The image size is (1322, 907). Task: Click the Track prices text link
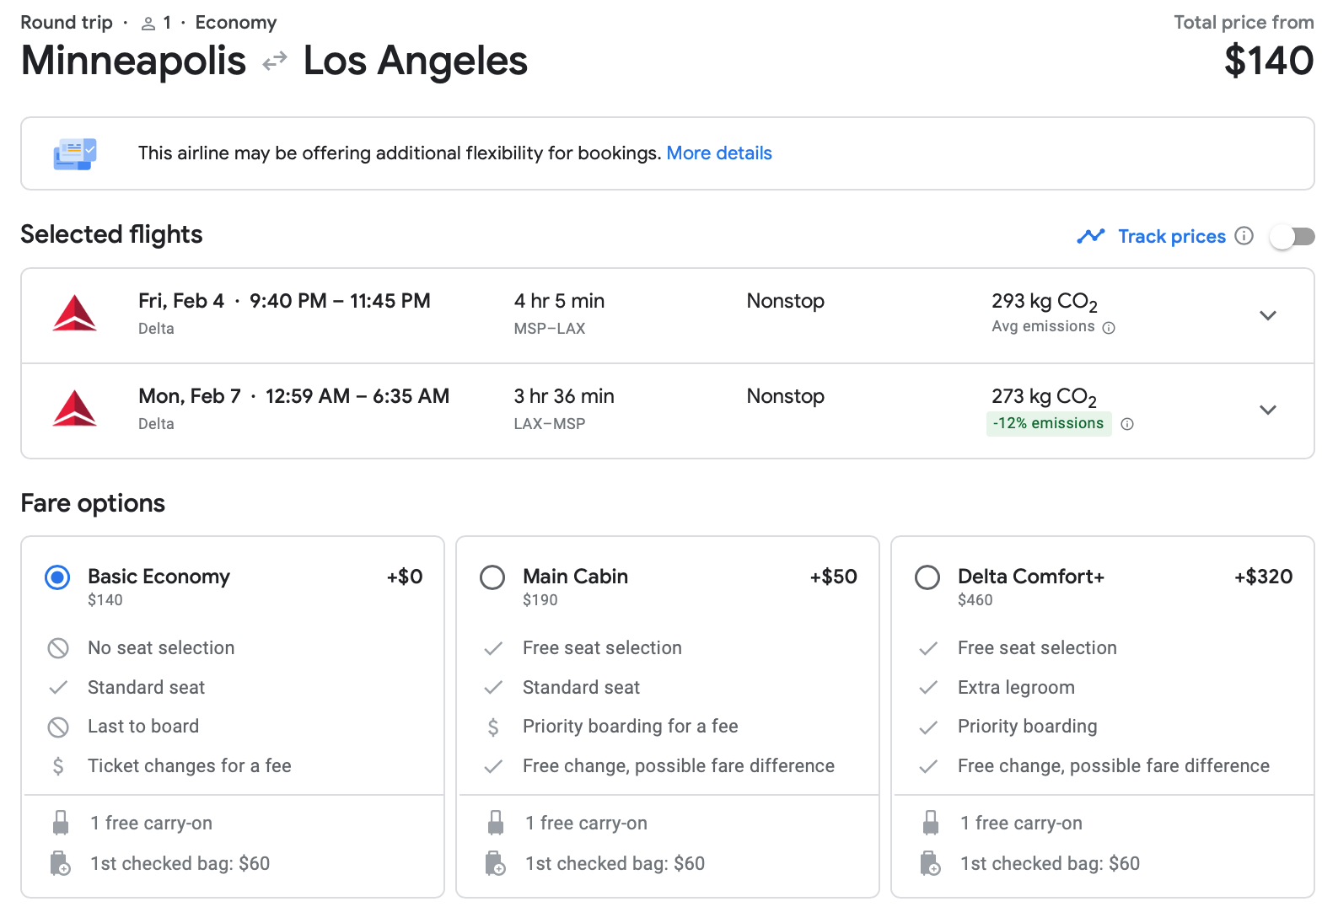(1171, 237)
